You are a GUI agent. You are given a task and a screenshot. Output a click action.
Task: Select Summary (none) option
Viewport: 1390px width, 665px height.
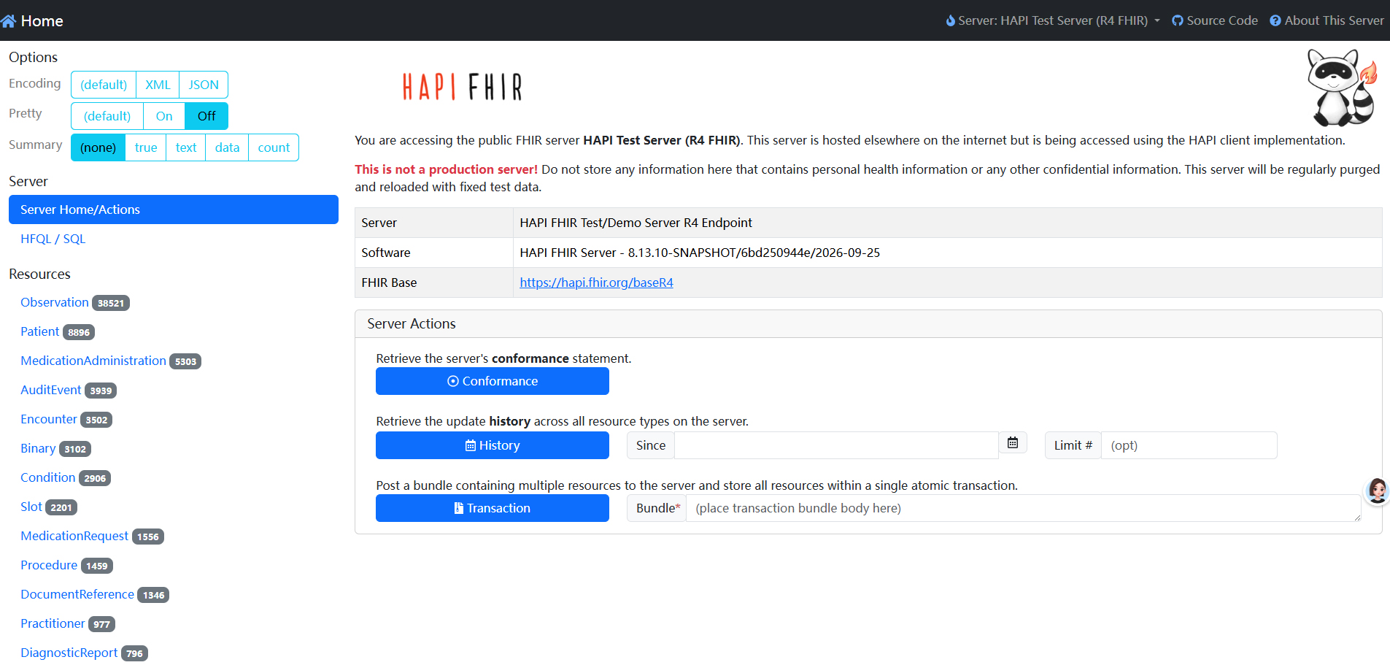[99, 147]
